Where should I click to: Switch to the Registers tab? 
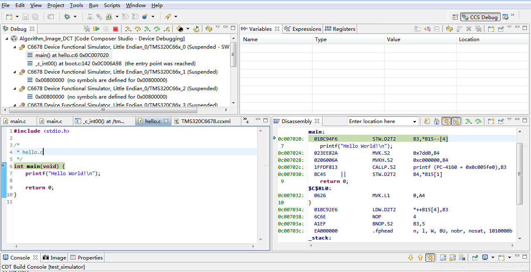point(340,29)
